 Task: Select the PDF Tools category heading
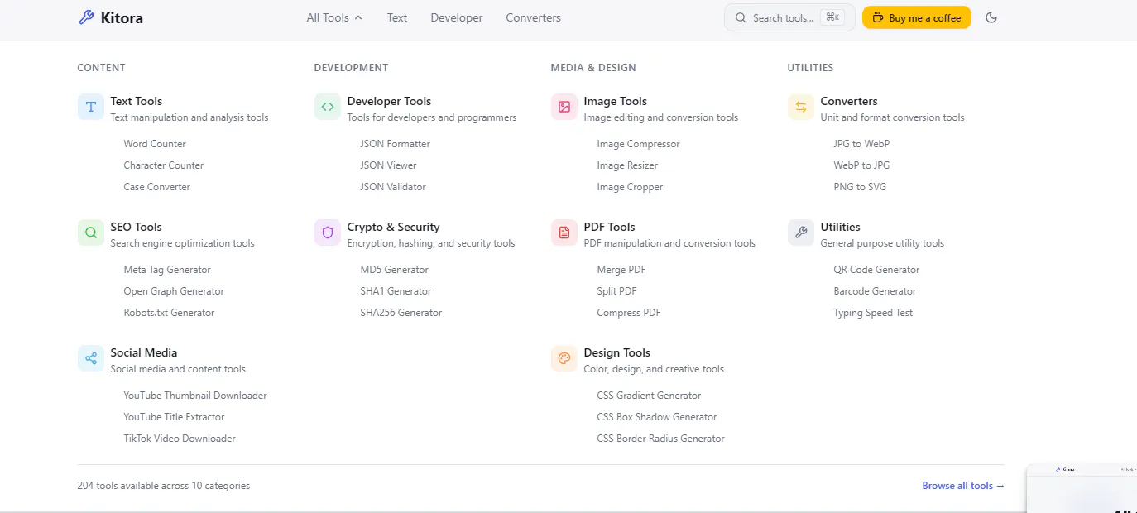pos(609,227)
